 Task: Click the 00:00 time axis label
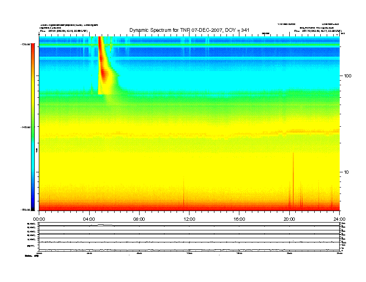[39, 219]
